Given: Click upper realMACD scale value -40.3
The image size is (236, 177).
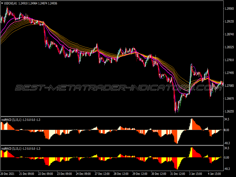Looking at the screenshot, I should pyautogui.click(x=227, y=143).
